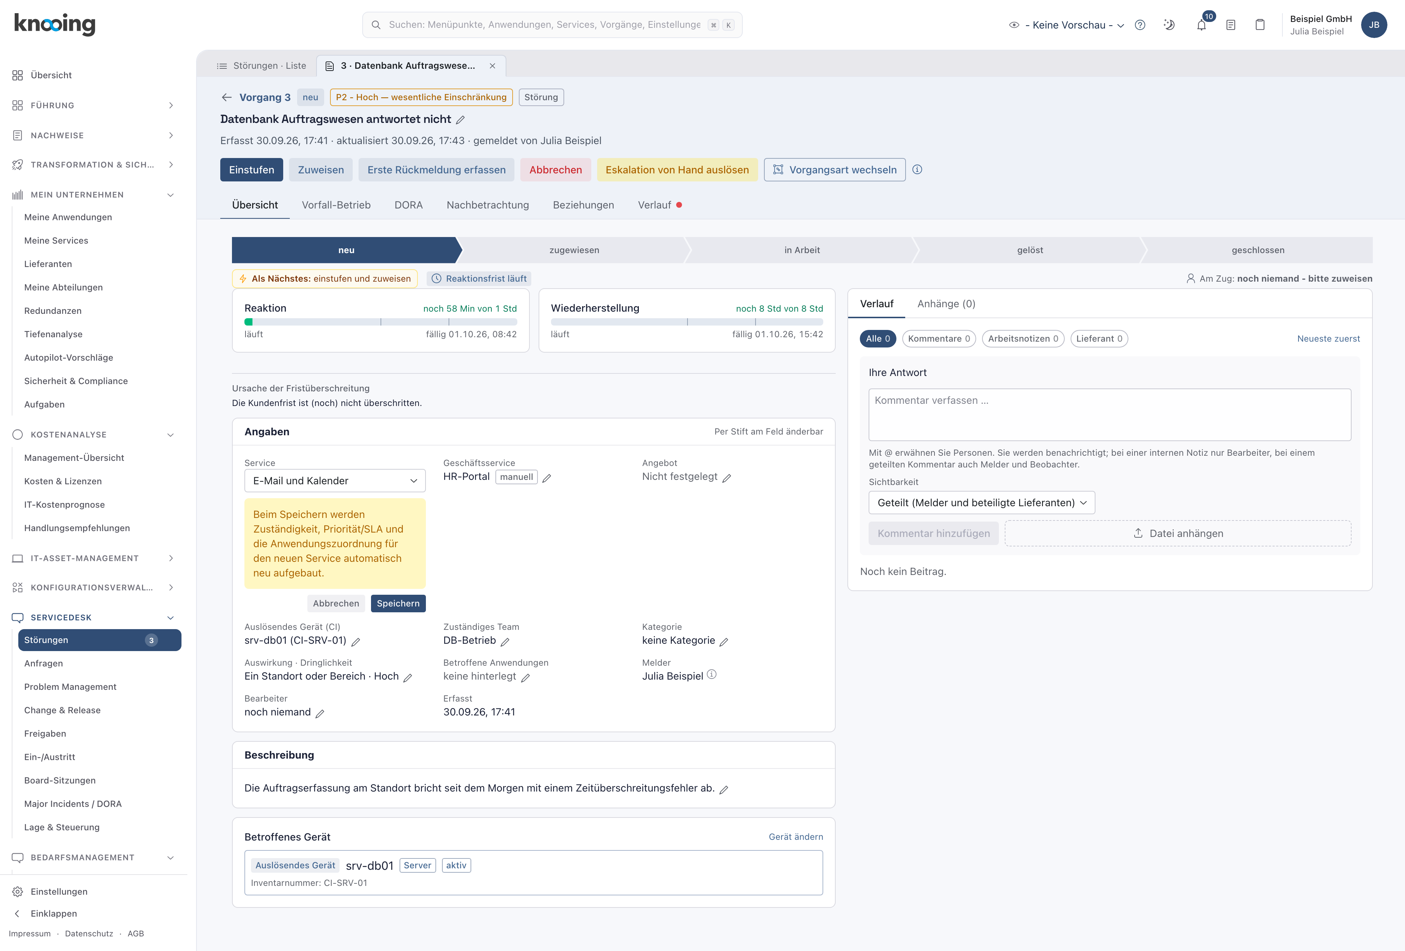This screenshot has width=1405, height=951.
Task: Collapse the MEIN UNTERNEHMEN section
Action: pyautogui.click(x=94, y=195)
